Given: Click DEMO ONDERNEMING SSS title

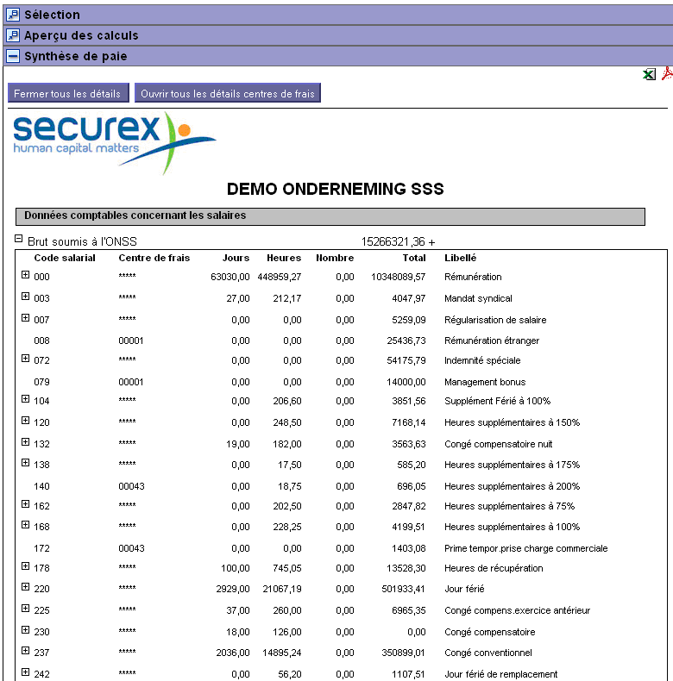Looking at the screenshot, I should point(335,189).
